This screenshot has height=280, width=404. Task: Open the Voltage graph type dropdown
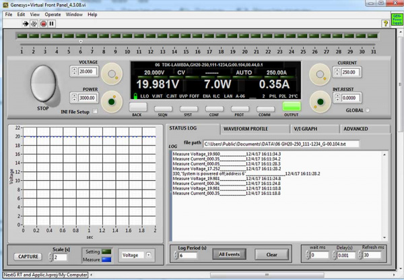[148, 255]
